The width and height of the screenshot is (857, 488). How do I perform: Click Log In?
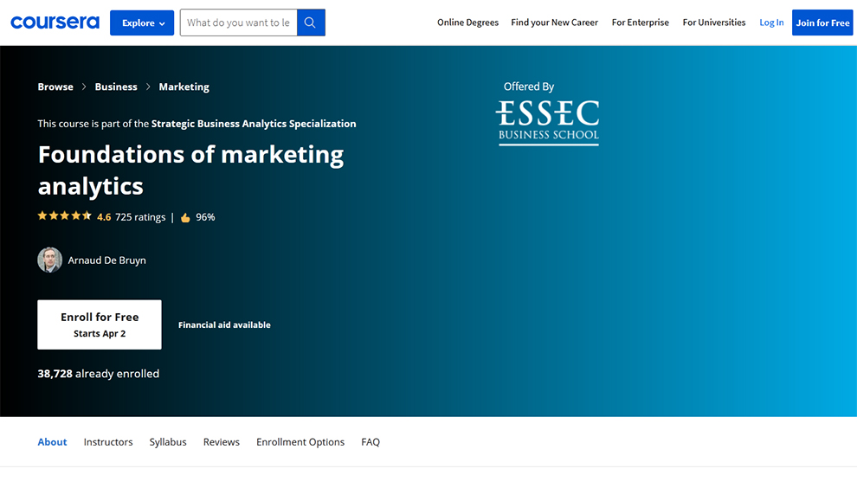pos(771,22)
